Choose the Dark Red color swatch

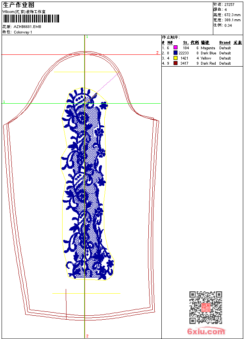click(176, 63)
